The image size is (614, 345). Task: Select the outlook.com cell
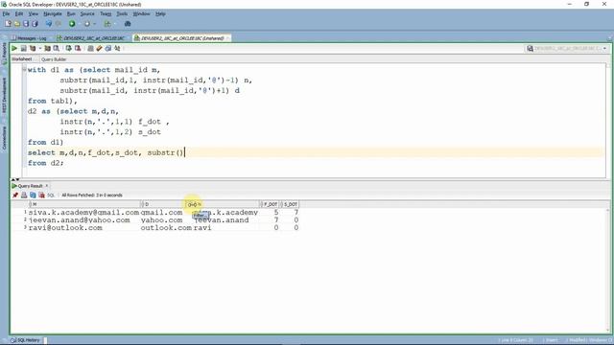point(166,228)
